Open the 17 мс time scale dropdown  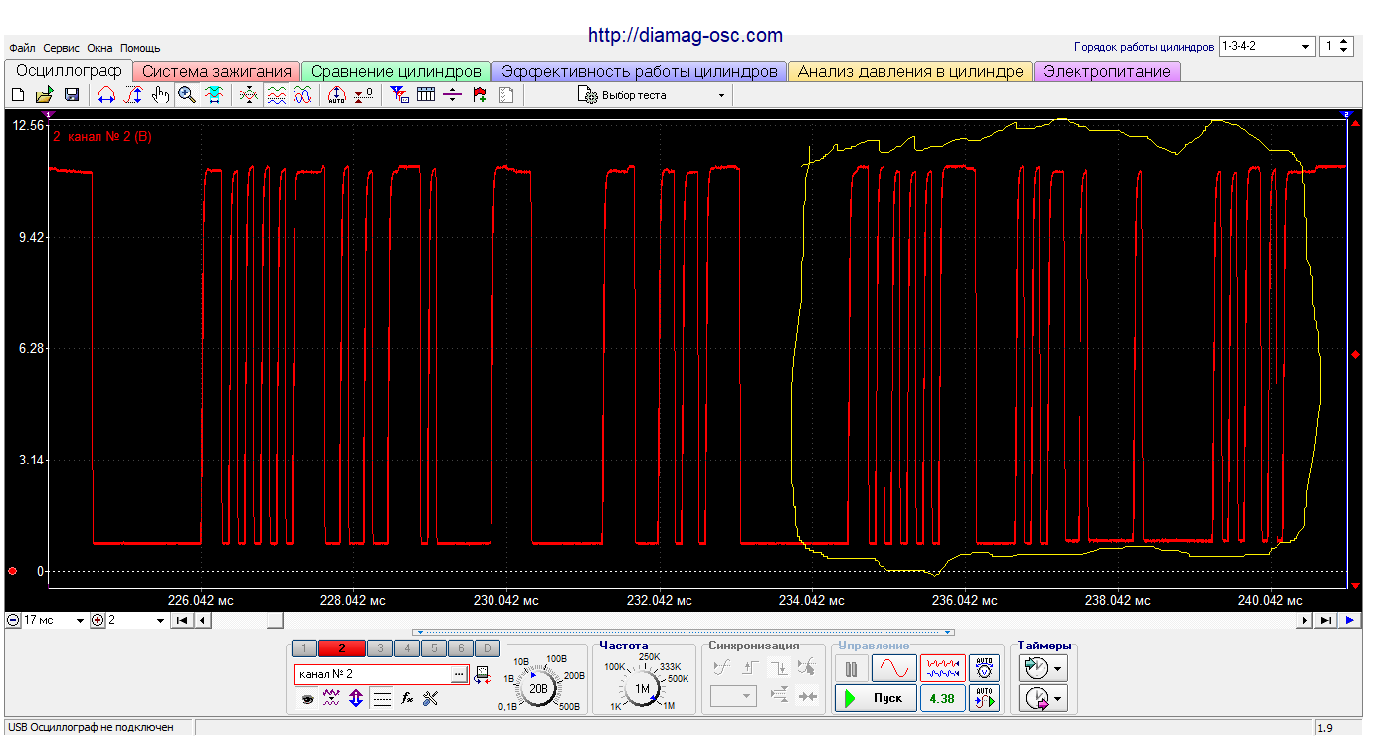pos(79,620)
